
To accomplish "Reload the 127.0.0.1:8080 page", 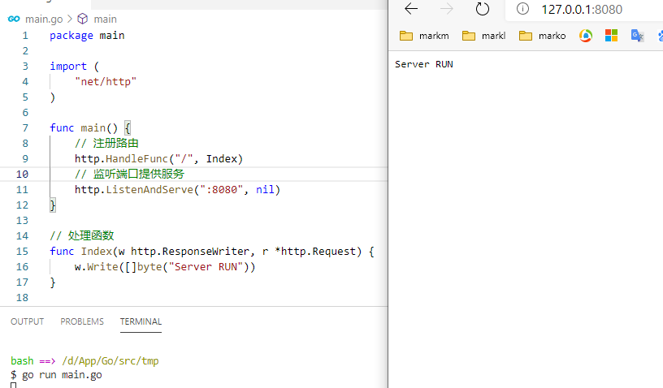I will [482, 9].
